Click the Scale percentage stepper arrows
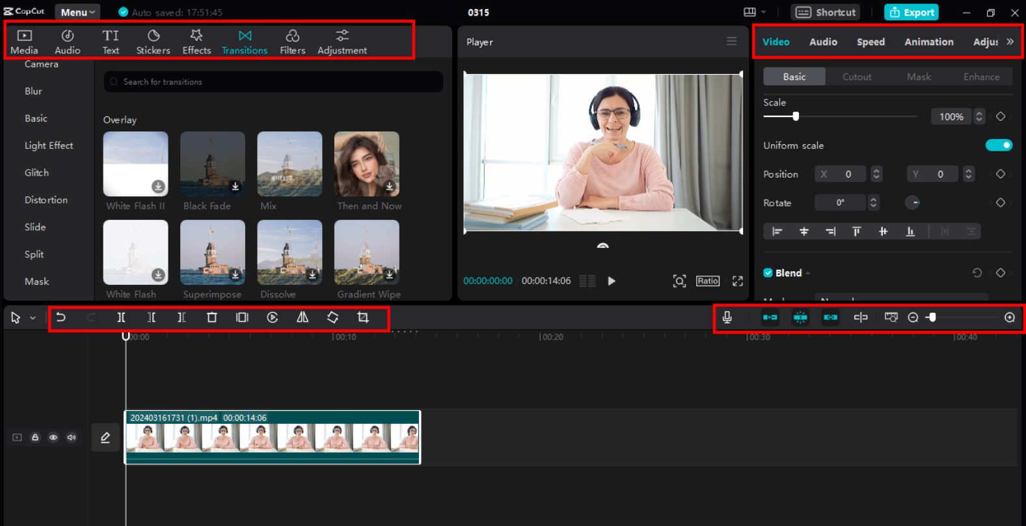The height and width of the screenshot is (526, 1026). click(979, 117)
